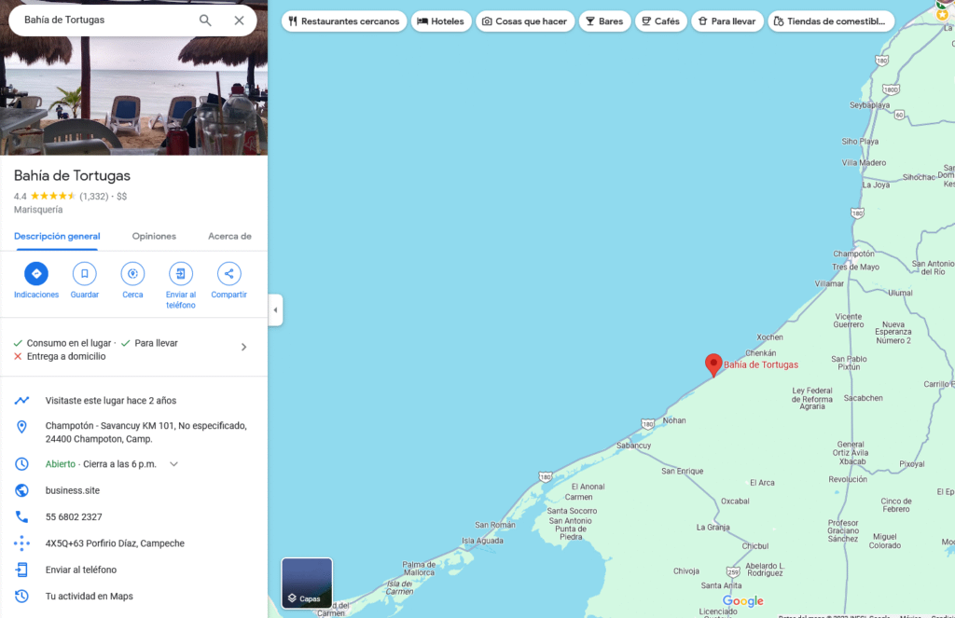This screenshot has width=955, height=618.
Task: Expand the opening hours dropdown
Action: pyautogui.click(x=173, y=464)
